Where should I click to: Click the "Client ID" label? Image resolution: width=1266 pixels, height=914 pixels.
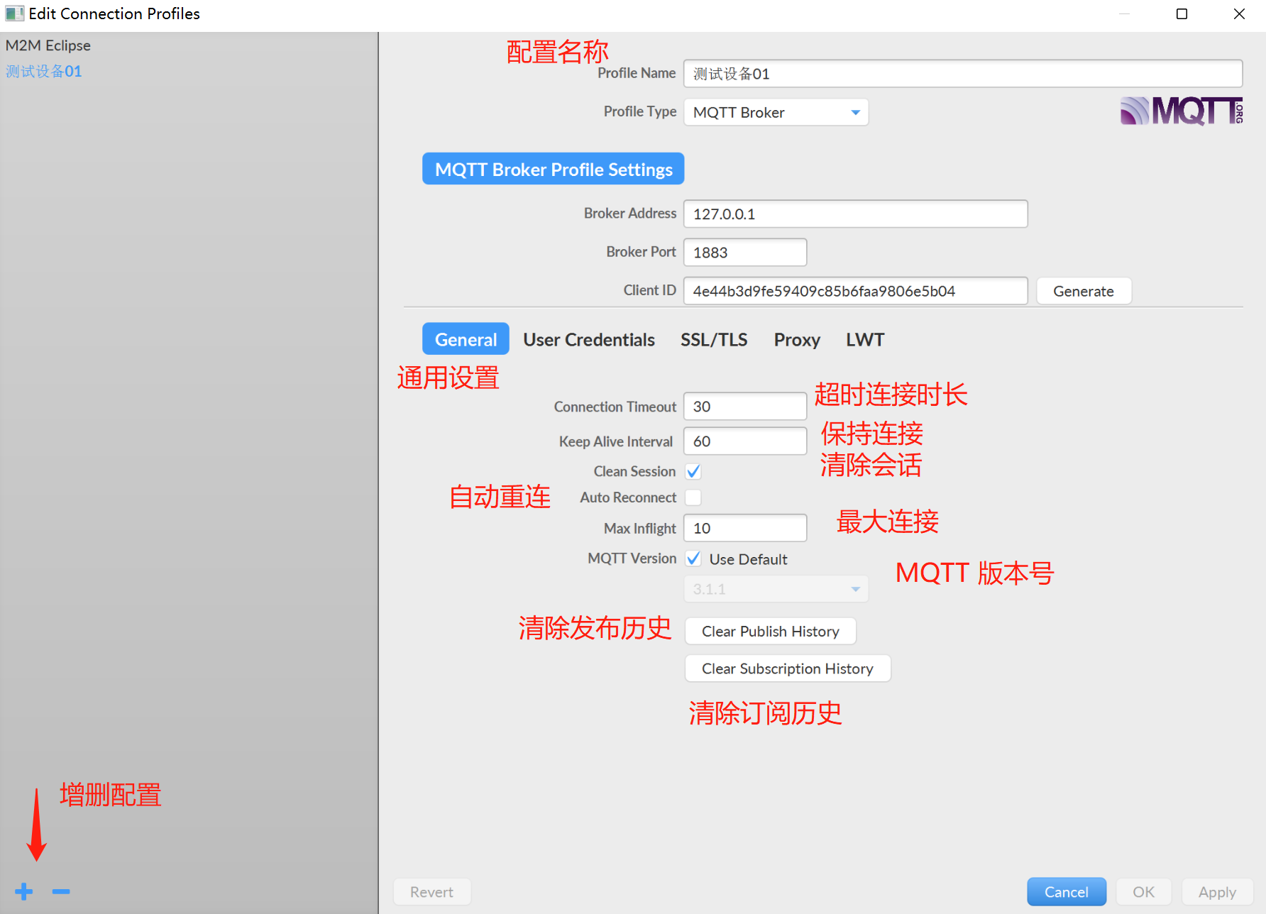(650, 290)
